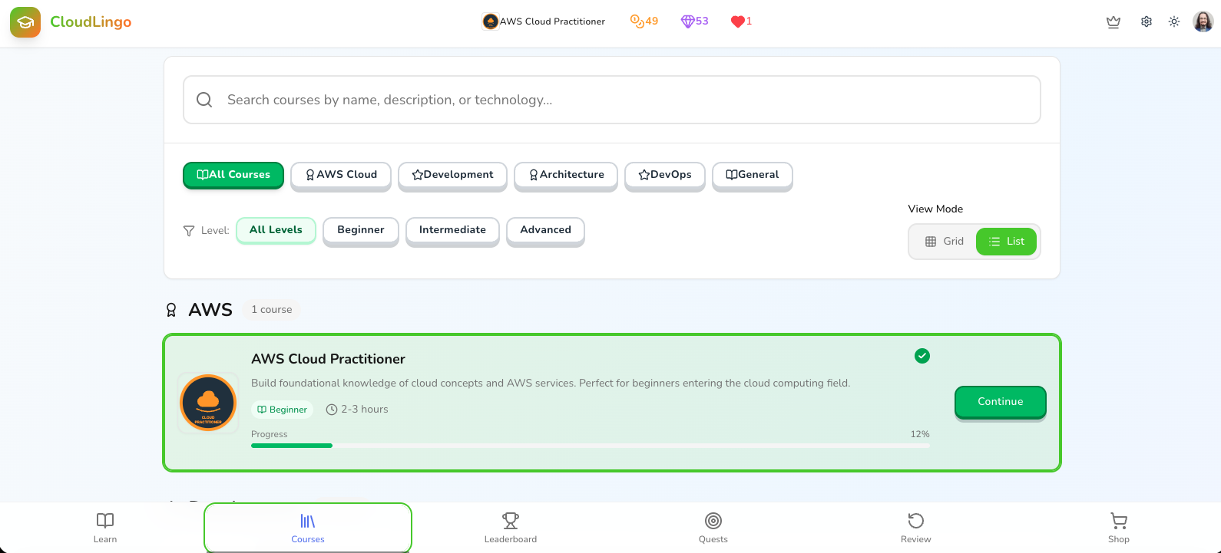
Task: Click the funnel Level filter icon
Action: click(x=189, y=231)
